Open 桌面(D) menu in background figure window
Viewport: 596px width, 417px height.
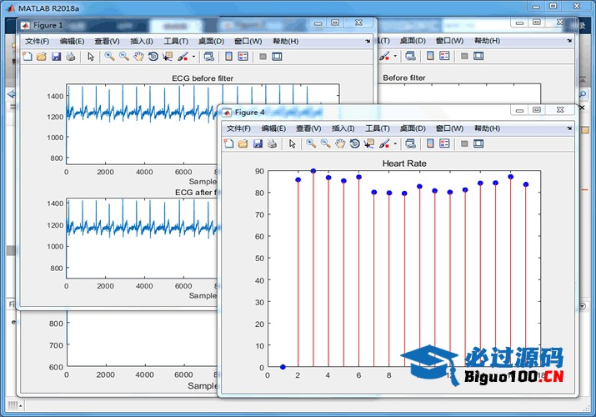click(x=413, y=41)
